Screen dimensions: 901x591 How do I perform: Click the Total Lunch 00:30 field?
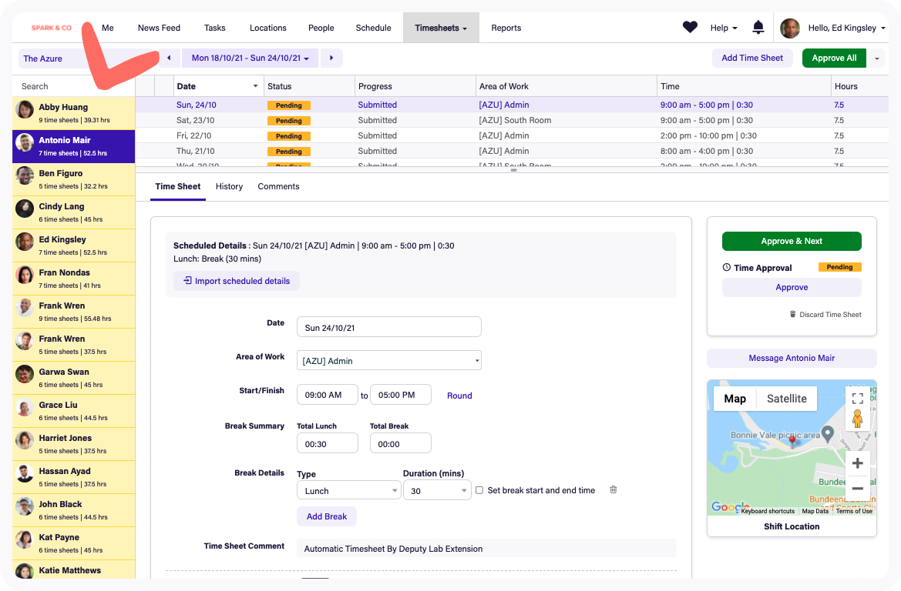click(x=328, y=443)
